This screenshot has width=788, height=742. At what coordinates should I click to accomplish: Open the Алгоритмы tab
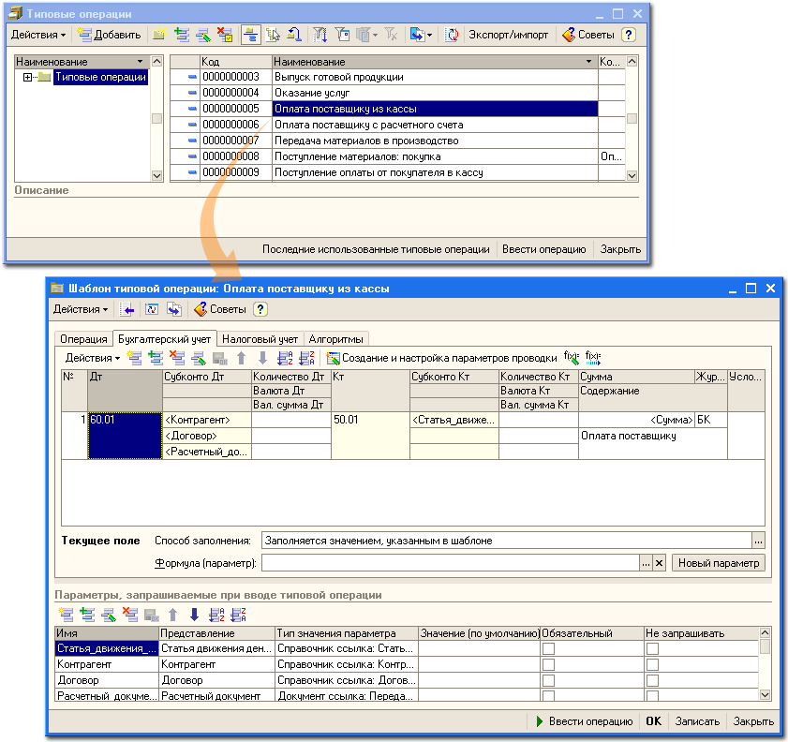(337, 338)
